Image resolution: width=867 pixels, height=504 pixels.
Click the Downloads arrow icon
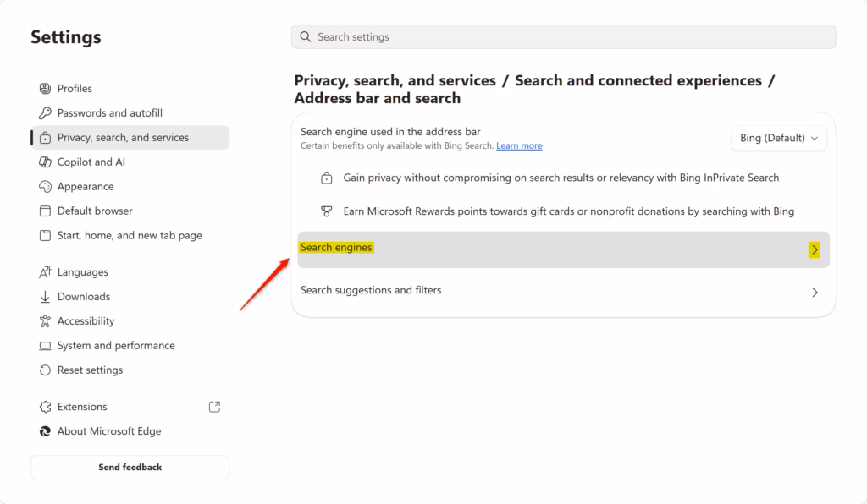pos(45,297)
